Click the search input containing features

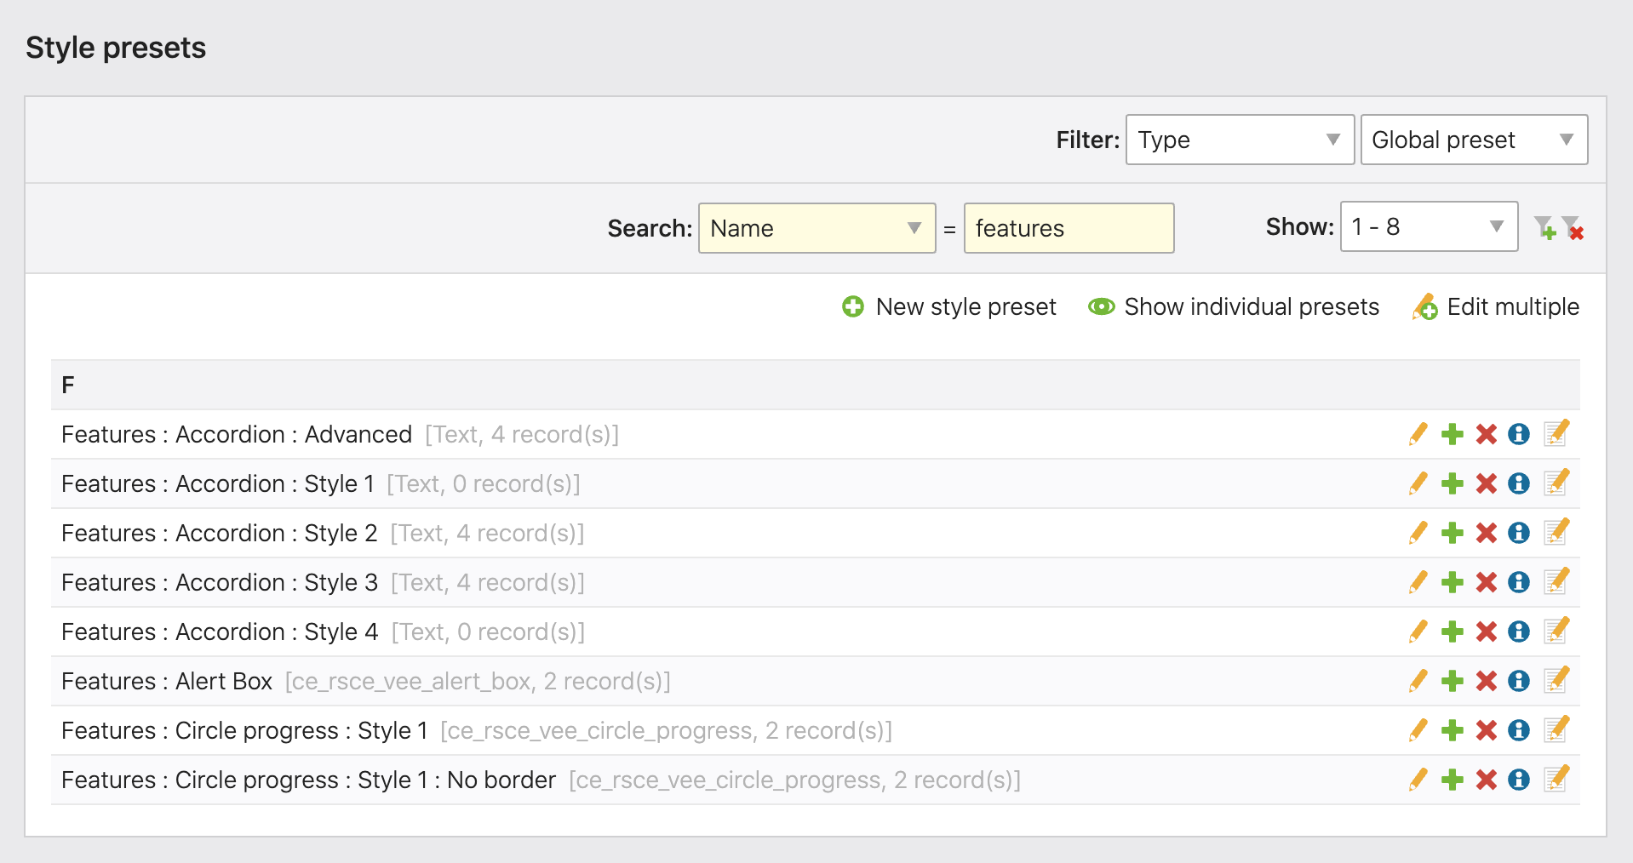pos(1068,228)
